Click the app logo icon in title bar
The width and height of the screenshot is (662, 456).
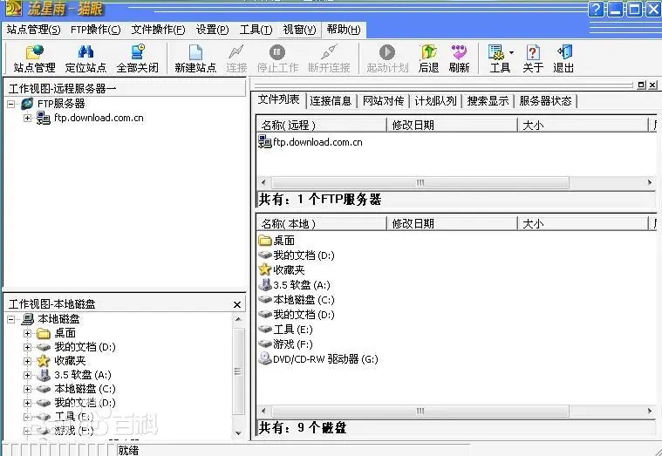(13, 8)
